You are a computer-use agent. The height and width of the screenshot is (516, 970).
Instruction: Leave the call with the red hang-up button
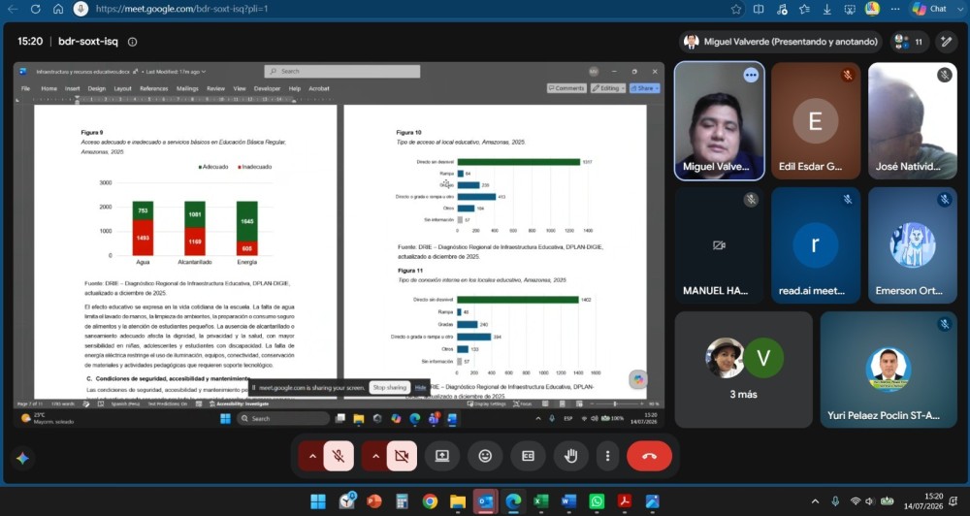tap(649, 456)
